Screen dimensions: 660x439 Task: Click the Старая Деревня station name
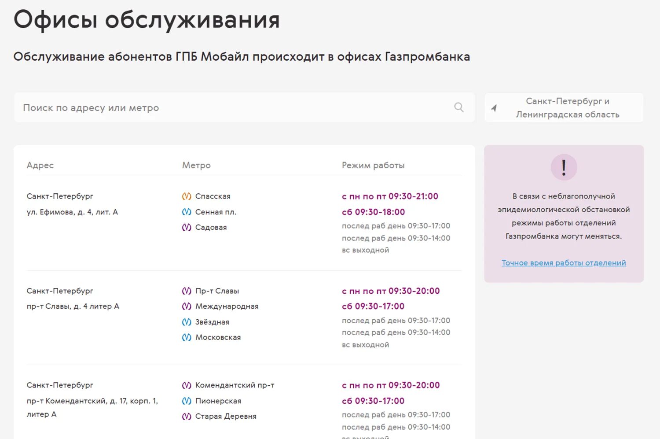point(226,416)
